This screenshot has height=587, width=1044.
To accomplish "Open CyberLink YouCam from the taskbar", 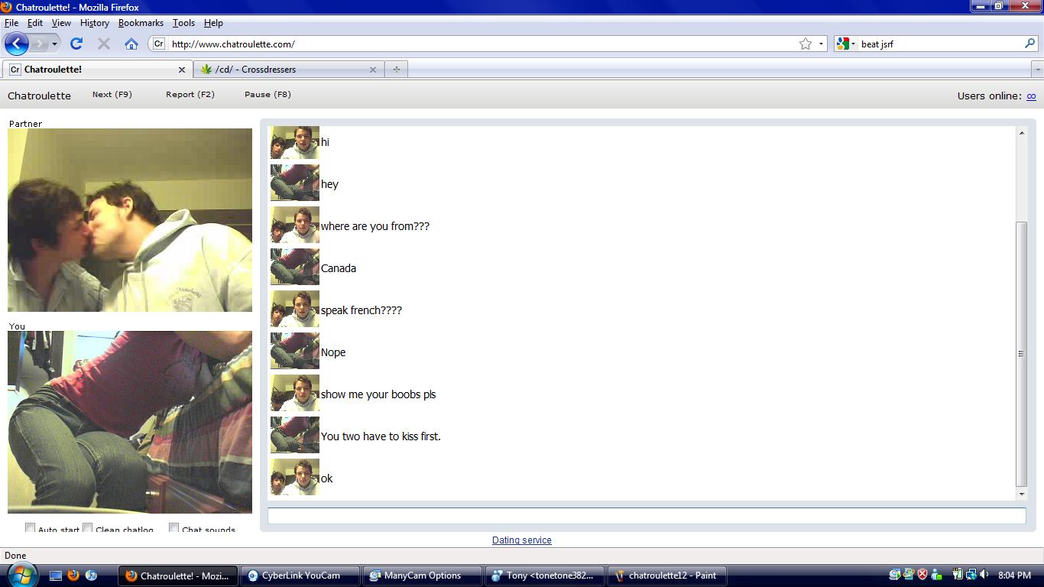I will (x=300, y=576).
